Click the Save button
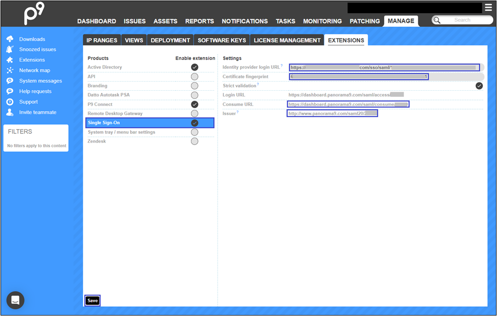The height and width of the screenshot is (316, 497). click(92, 300)
